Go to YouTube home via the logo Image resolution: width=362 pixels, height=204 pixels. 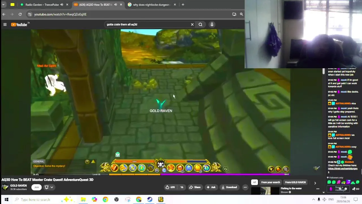tap(19, 25)
